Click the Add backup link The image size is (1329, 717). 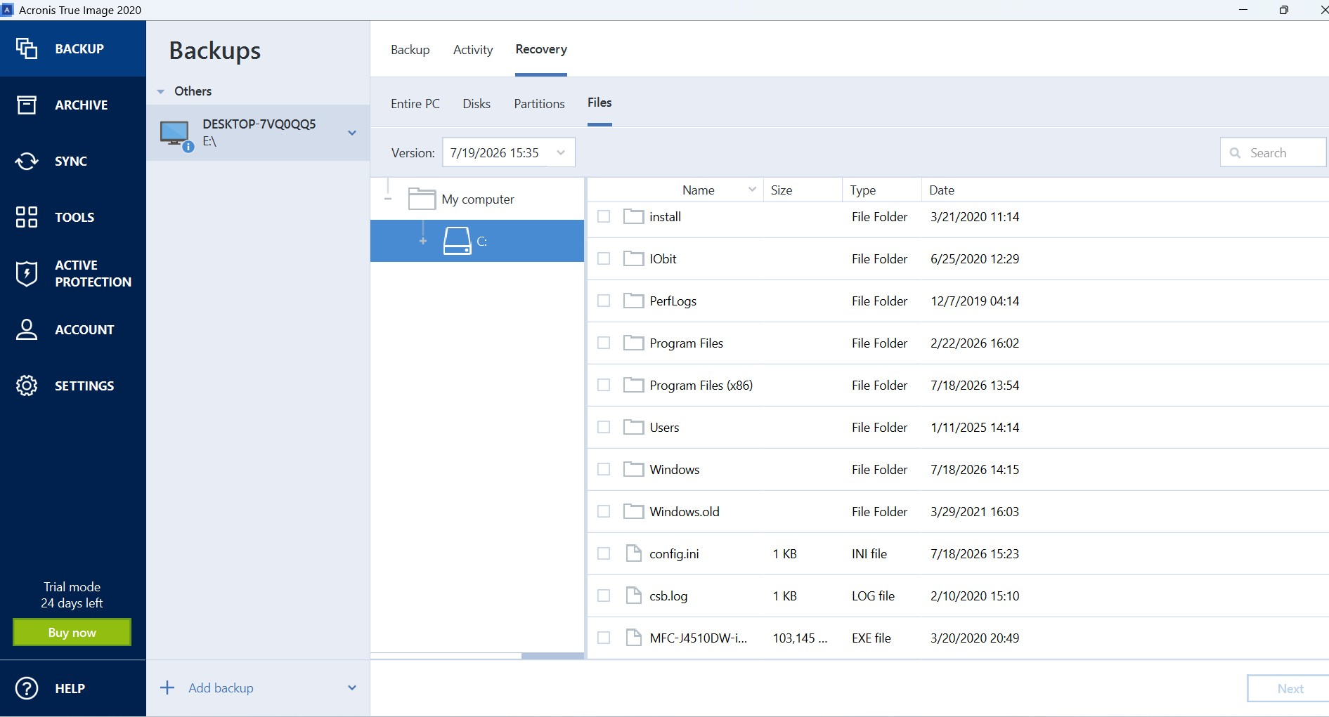pos(221,688)
